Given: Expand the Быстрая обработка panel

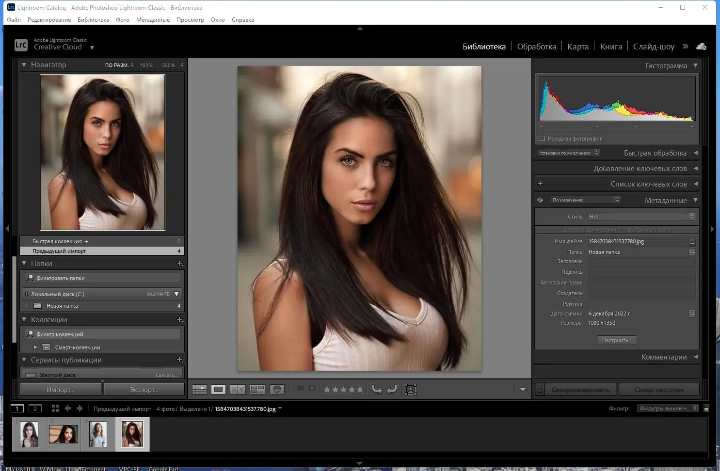Looking at the screenshot, I should [x=695, y=153].
